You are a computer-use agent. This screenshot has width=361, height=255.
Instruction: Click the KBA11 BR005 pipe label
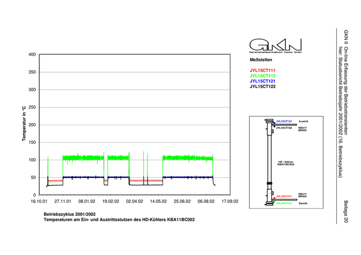click(303, 129)
